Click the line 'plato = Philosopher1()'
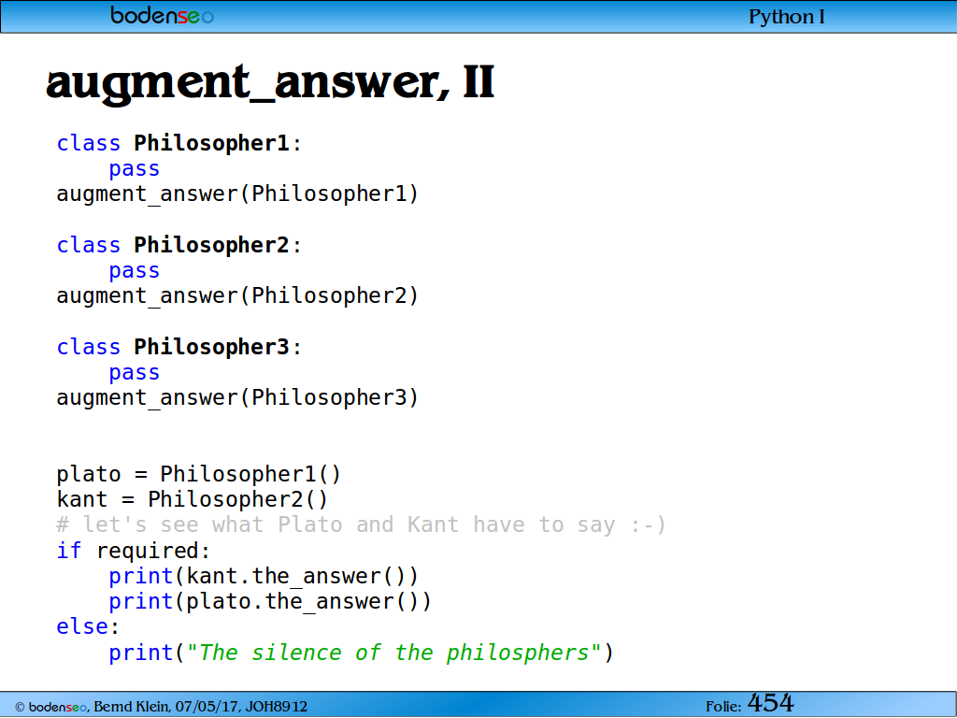This screenshot has width=957, height=718. click(198, 474)
